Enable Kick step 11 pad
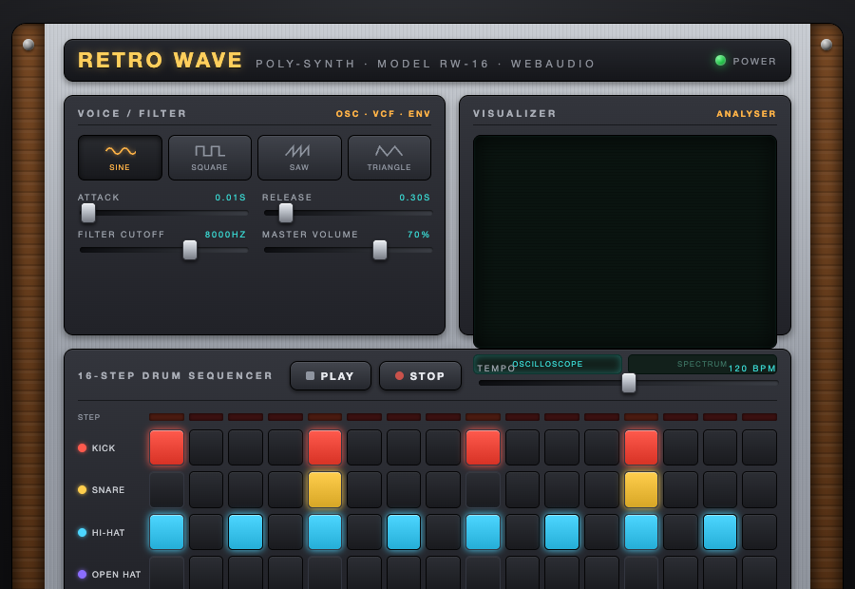 coord(562,447)
